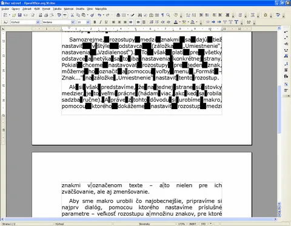This screenshot has width=291, height=226.
Task: Click the Strana 1 / 2 page field
Action: [x=9, y=224]
